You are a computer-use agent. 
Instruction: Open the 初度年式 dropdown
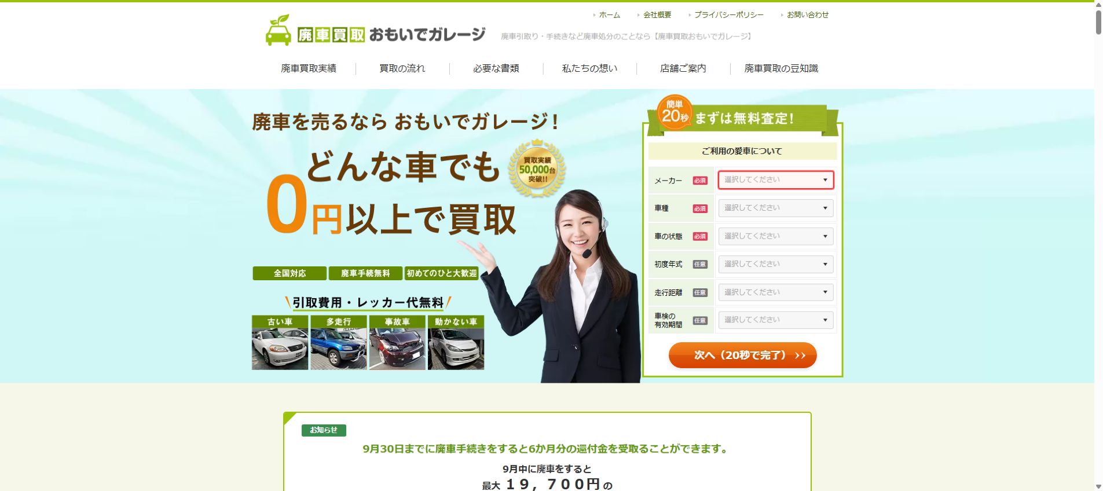tap(776, 264)
